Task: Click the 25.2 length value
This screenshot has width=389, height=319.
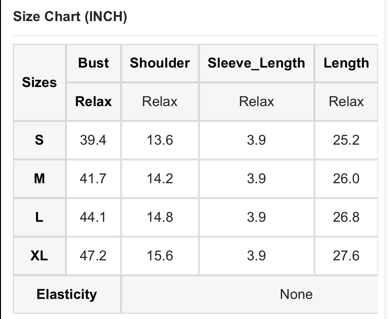Action: pos(346,140)
